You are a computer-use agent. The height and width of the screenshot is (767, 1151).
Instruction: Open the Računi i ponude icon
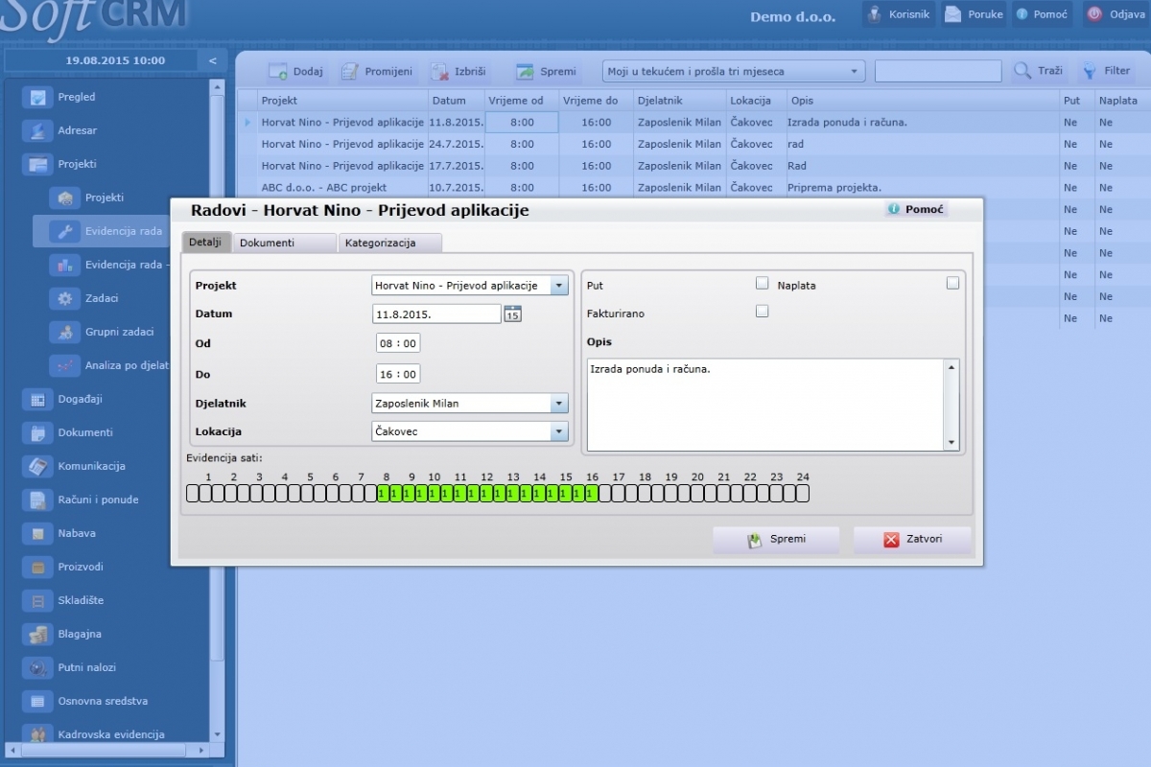(x=38, y=500)
